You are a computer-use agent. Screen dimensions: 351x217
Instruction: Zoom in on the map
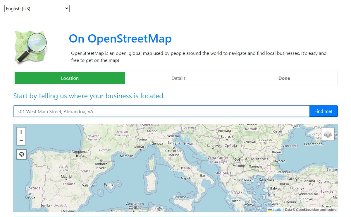coord(21,132)
